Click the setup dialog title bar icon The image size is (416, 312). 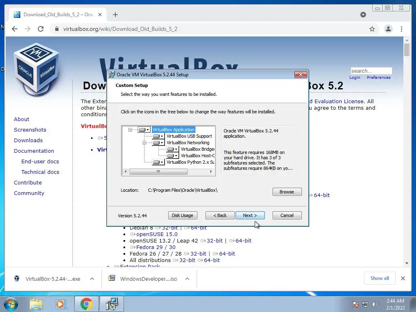(112, 75)
